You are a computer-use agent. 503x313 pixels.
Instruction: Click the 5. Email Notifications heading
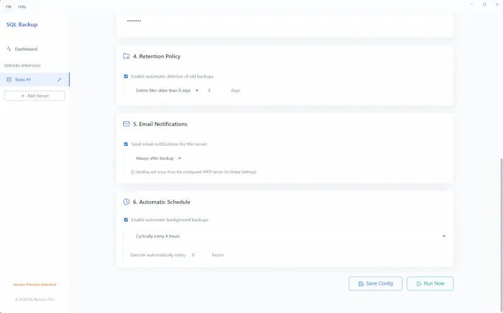pyautogui.click(x=160, y=124)
